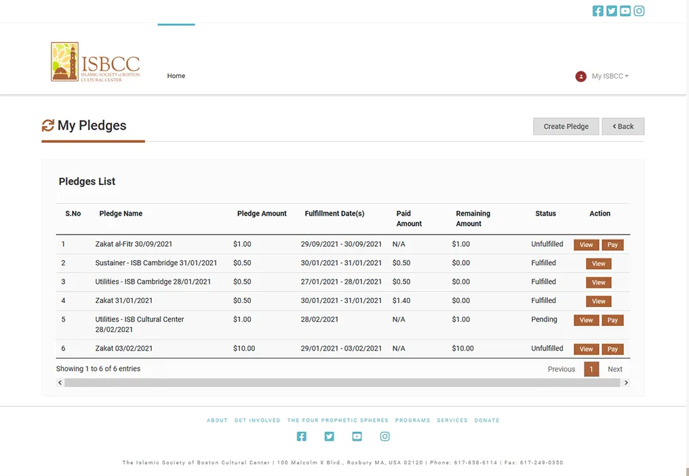
Task: Open PROGRAMS footer link
Action: (x=412, y=420)
